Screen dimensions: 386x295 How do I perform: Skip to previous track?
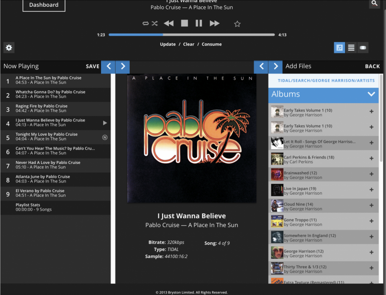(168, 23)
